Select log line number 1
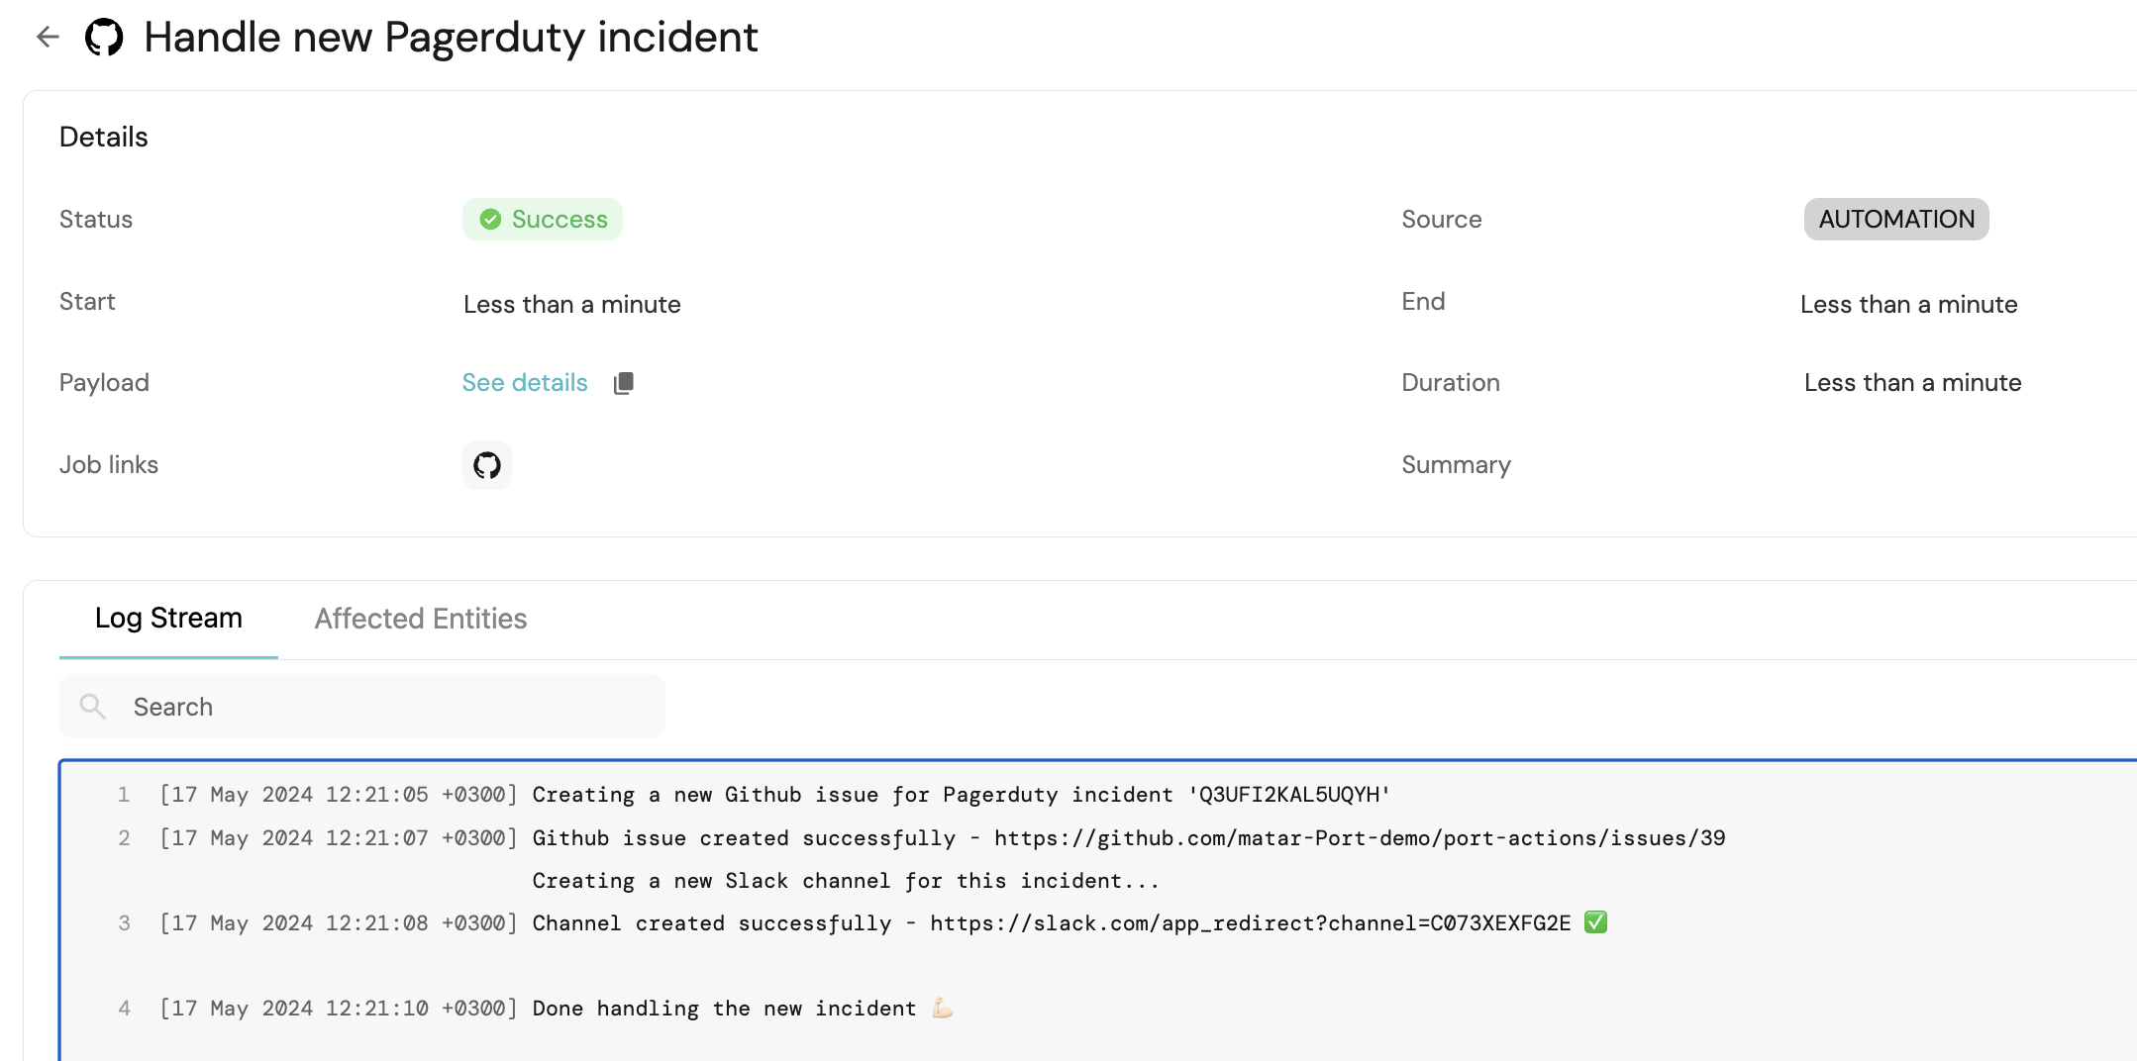Image resolution: width=2137 pixels, height=1061 pixels. (x=124, y=795)
